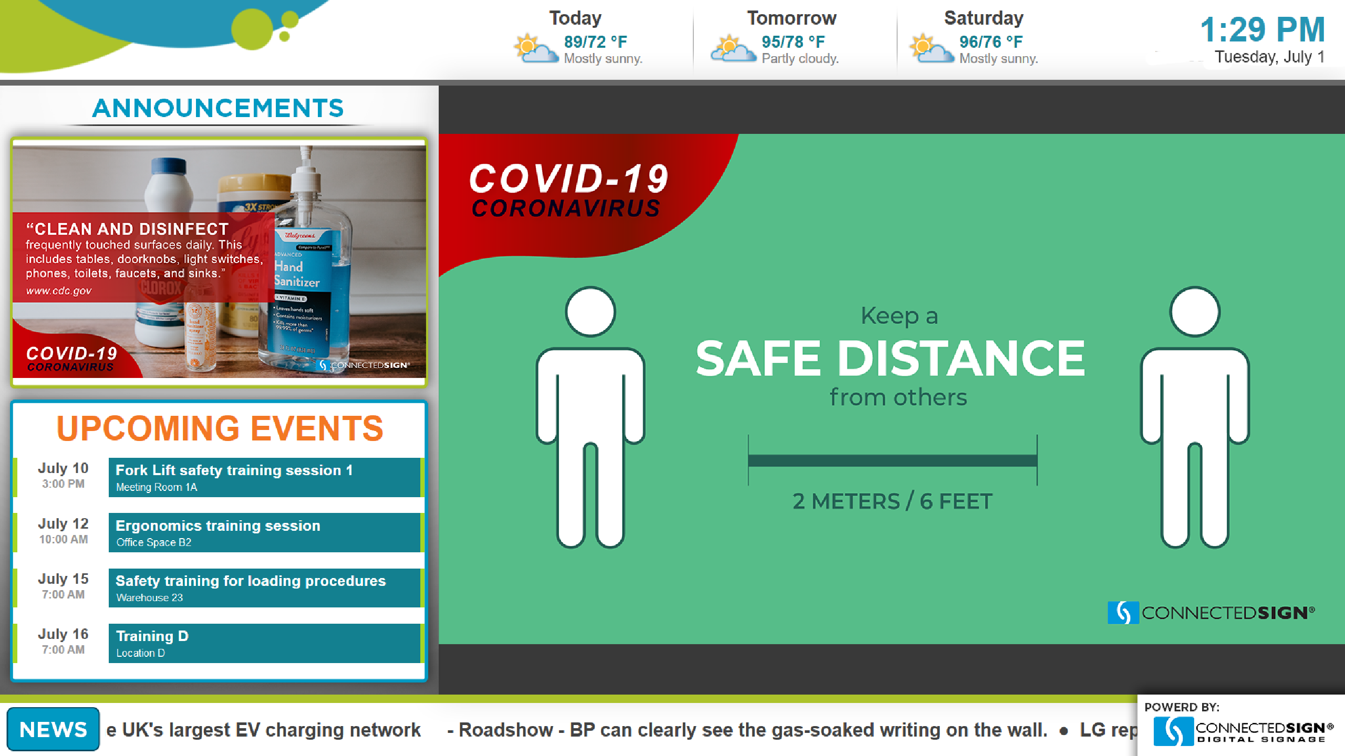Click the www.cdc.gov link text
The width and height of the screenshot is (1345, 756).
[x=59, y=291]
